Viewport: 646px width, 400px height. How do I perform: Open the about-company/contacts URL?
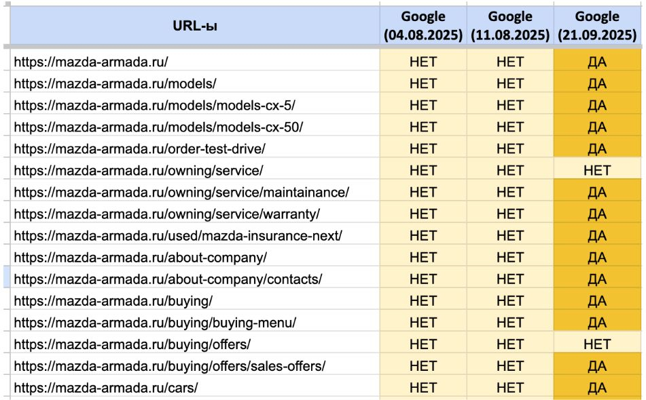tap(168, 279)
